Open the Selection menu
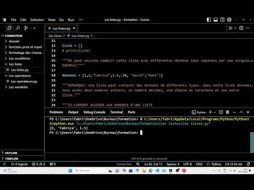Image resolution: width=254 pixels, height=190 pixels. pyautogui.click(x=37, y=20)
